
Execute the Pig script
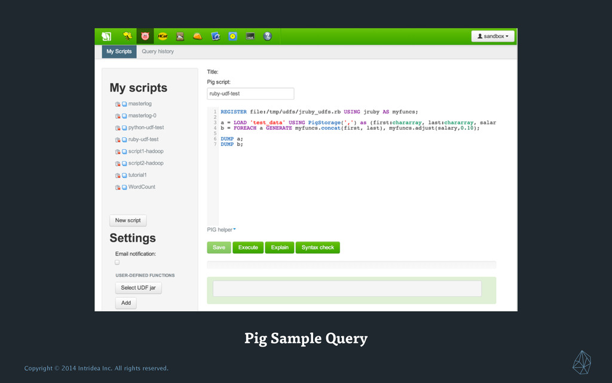(248, 247)
